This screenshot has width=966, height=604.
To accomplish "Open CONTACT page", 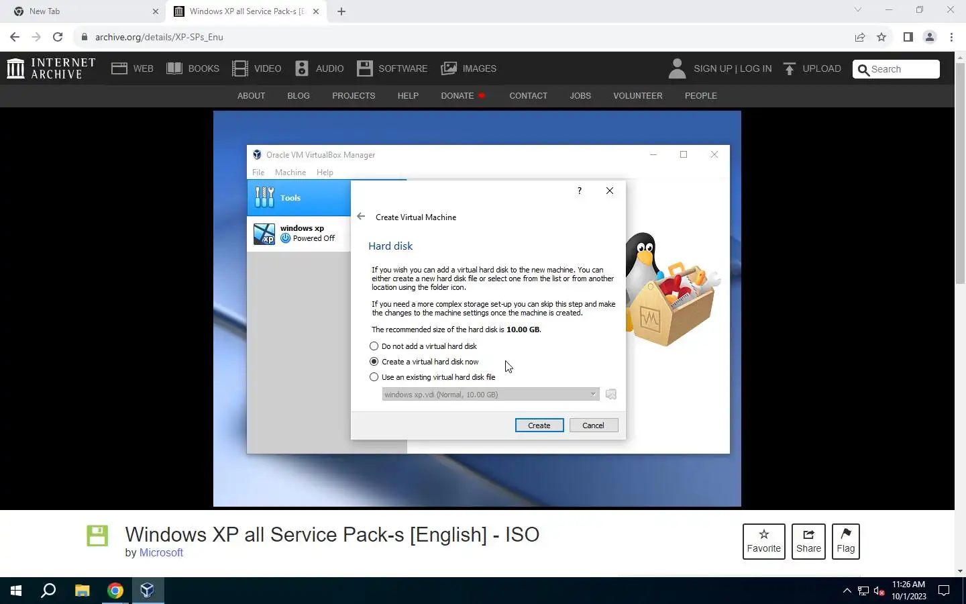I will click(528, 96).
